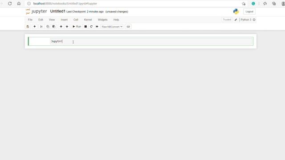
Task: Restart kernel and run all cells
Action: point(97,27)
